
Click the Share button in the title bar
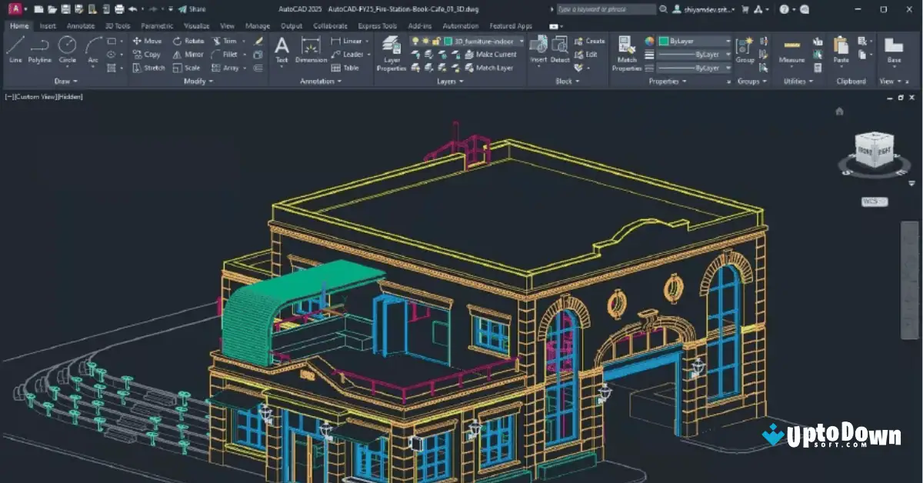click(x=192, y=9)
